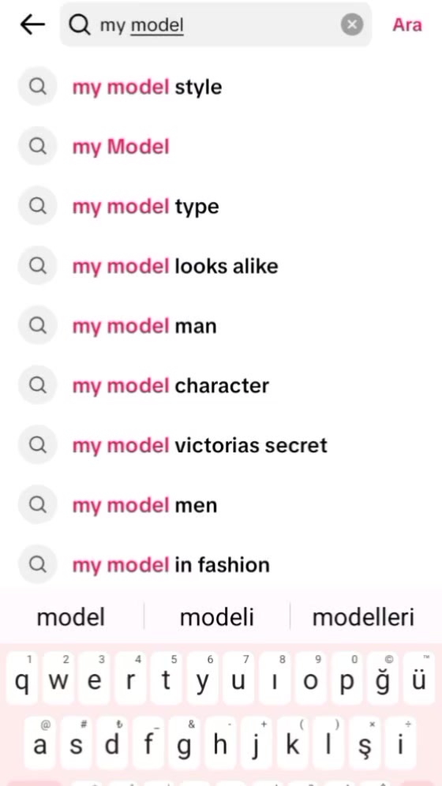
Task: Select the 'my Model' suggestion
Action: (221, 146)
